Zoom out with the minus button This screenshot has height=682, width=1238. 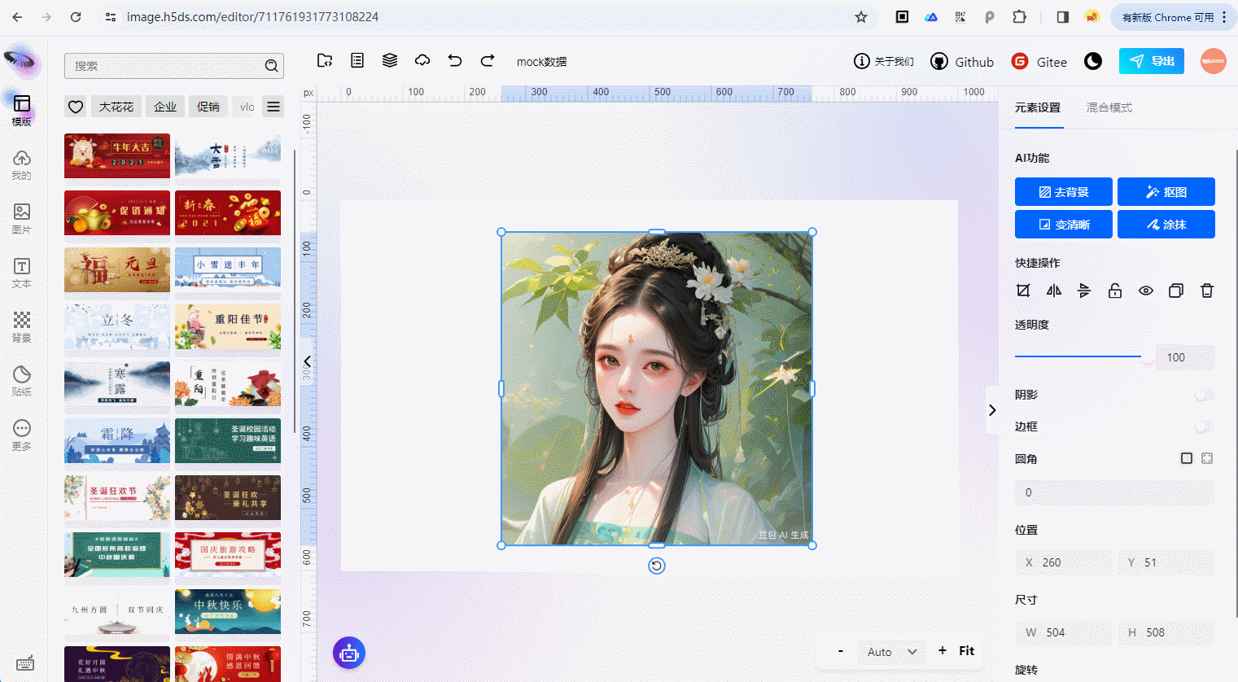point(841,651)
